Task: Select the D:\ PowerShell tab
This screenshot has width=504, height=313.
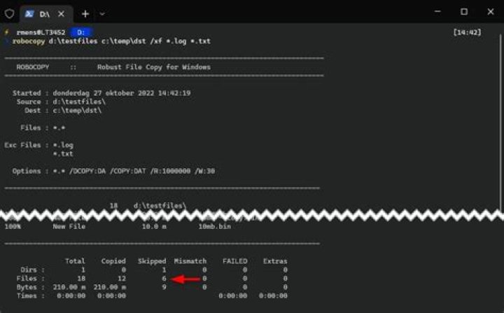Action: tap(45, 14)
